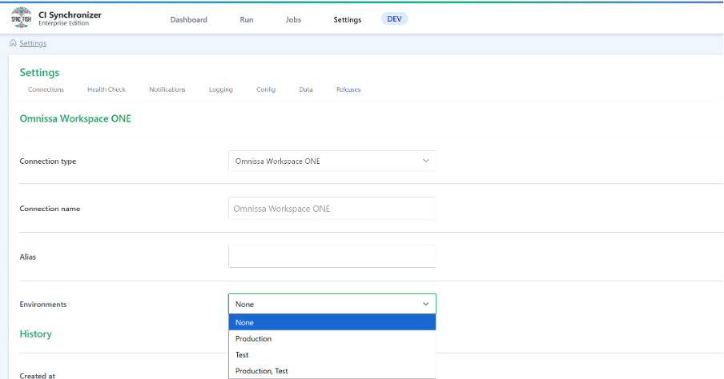
Task: Open the Notifications tab
Action: pyautogui.click(x=167, y=90)
